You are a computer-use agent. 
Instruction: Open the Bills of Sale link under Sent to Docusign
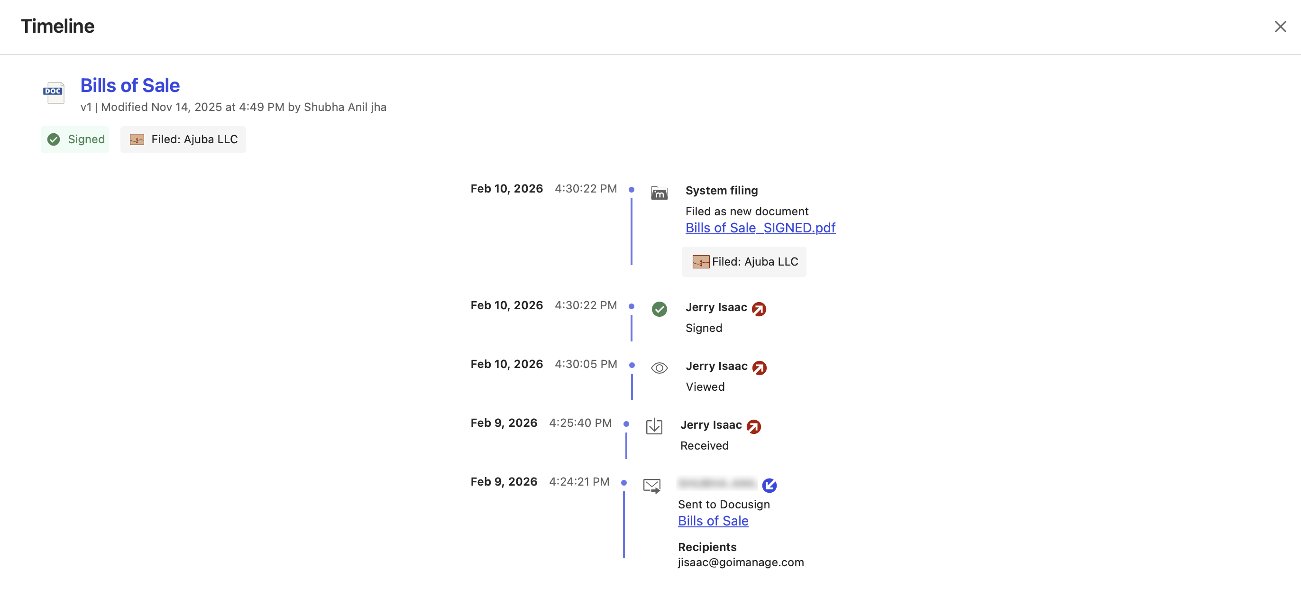(713, 521)
